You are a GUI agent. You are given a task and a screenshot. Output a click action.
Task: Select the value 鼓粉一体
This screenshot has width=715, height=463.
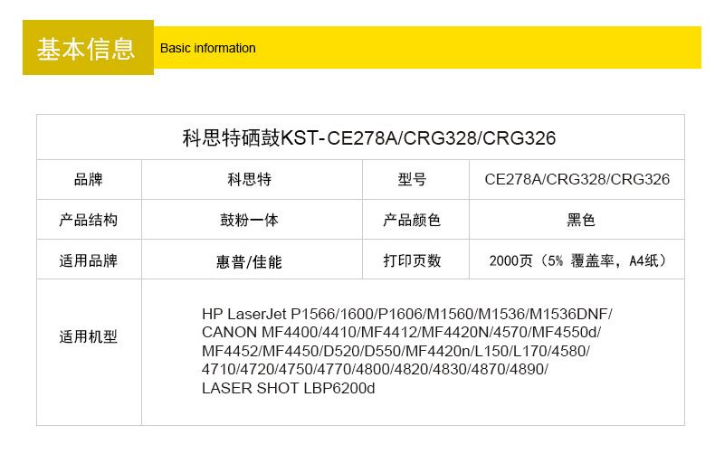point(250,220)
